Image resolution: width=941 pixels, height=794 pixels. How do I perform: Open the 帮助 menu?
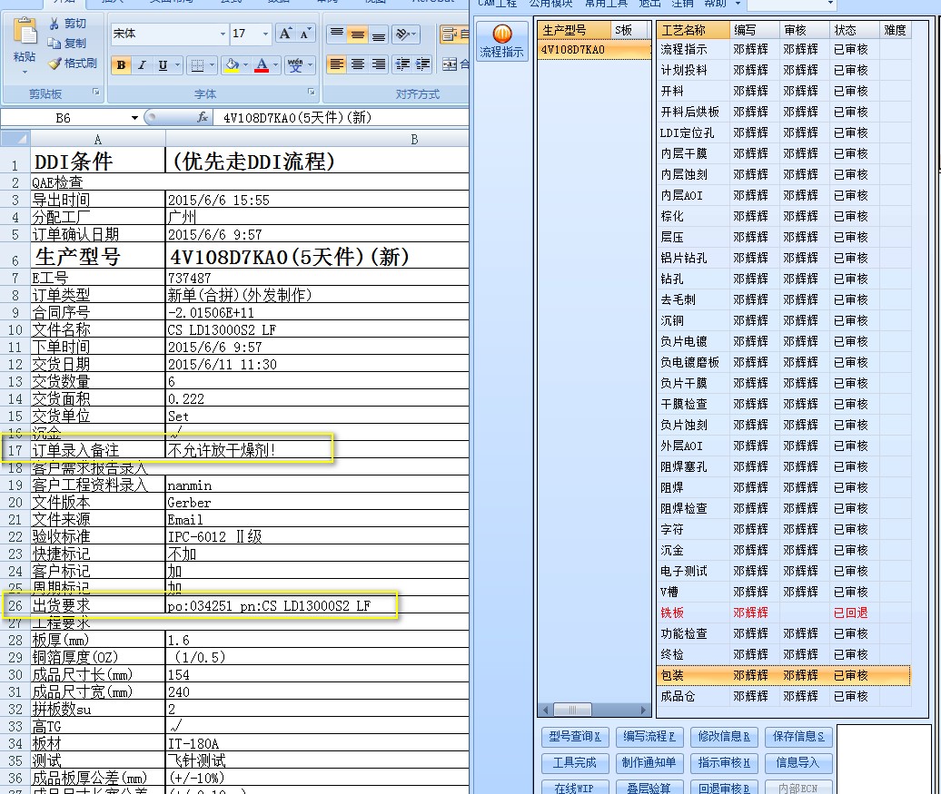[715, 4]
